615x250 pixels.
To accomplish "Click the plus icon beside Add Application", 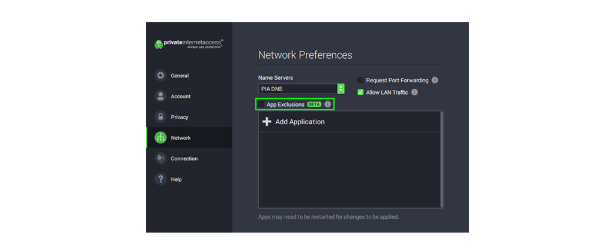I will [267, 122].
